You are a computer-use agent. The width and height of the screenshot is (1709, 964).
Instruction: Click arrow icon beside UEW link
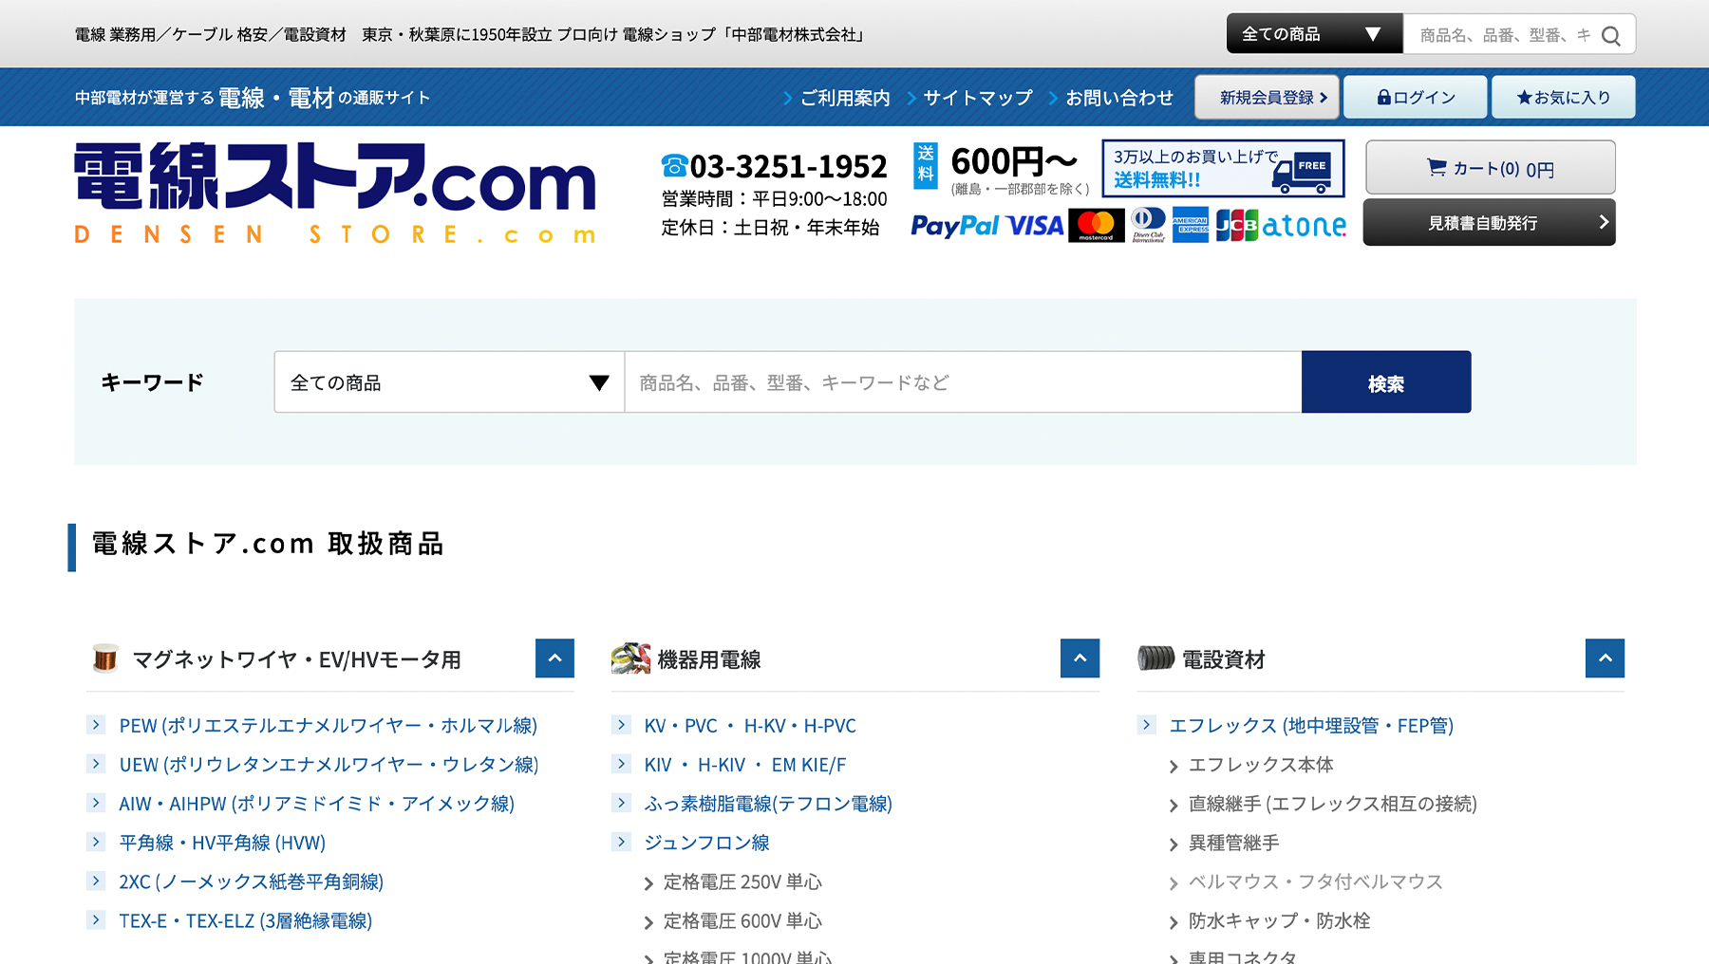[x=96, y=764]
